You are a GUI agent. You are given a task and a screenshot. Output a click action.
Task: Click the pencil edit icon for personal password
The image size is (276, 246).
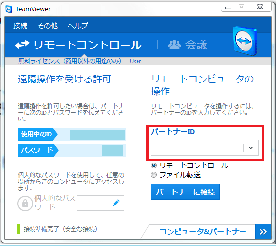116,203
